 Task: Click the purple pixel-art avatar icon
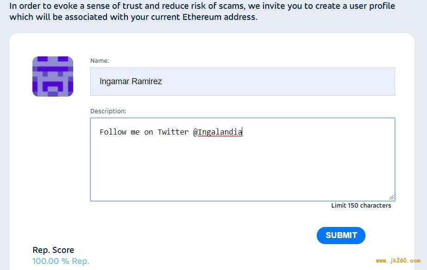[52, 76]
